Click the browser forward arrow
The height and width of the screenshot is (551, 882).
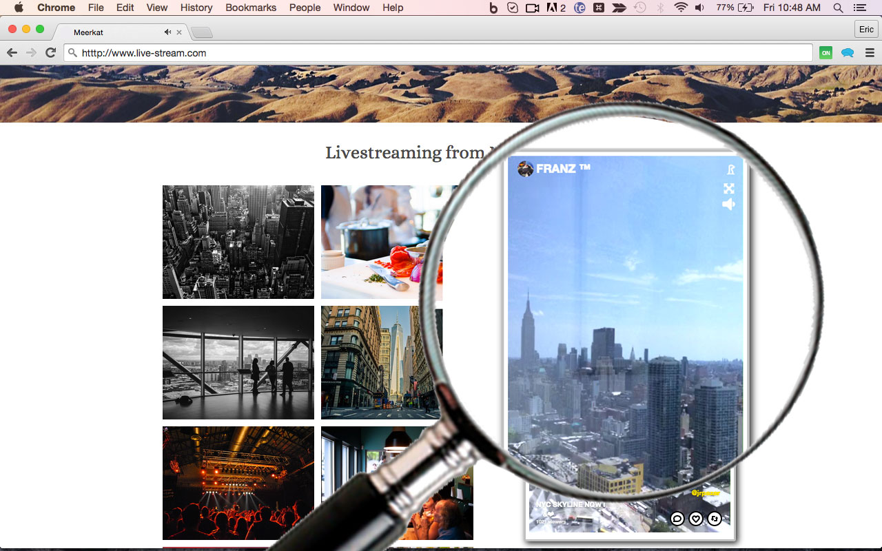pos(31,53)
